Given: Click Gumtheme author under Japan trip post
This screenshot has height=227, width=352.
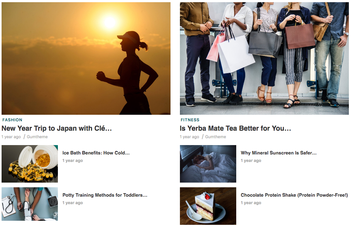Looking at the screenshot, I should pyautogui.click(x=37, y=137).
